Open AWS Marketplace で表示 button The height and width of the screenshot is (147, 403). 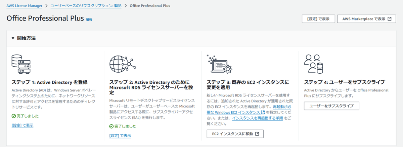coord(366,19)
